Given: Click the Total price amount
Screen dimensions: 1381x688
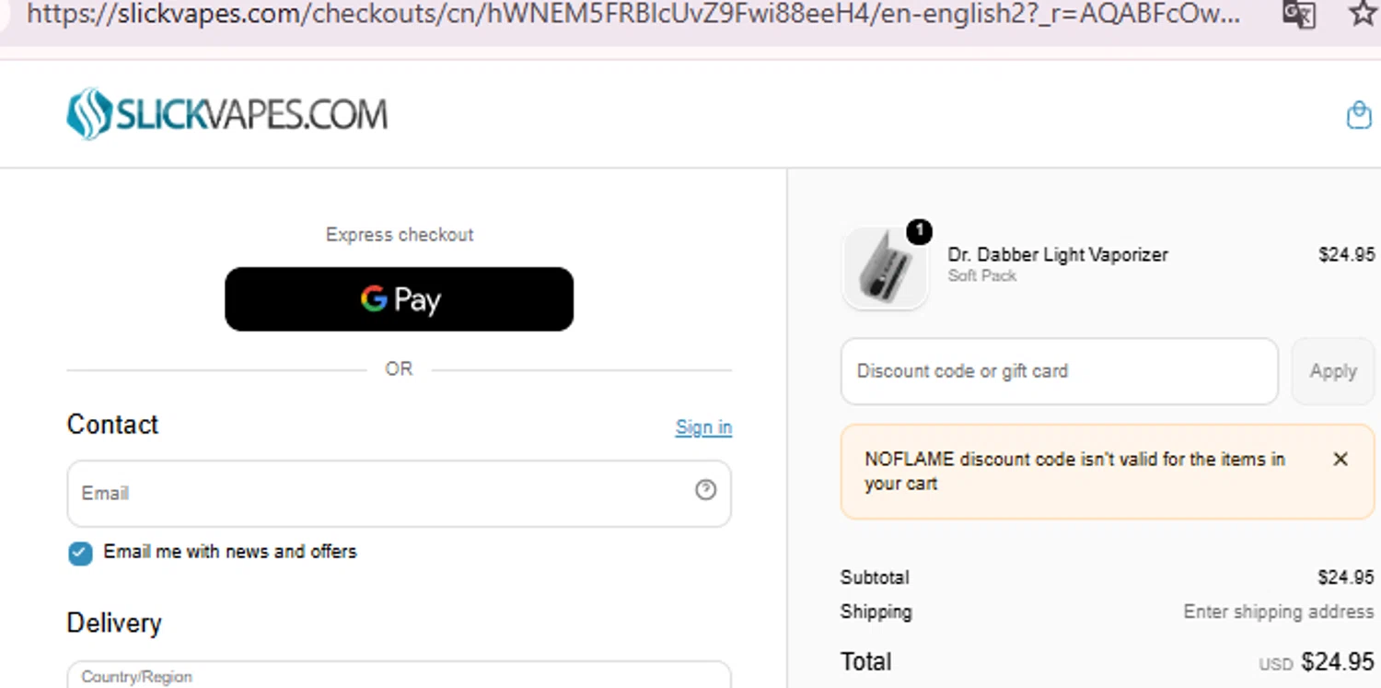Looking at the screenshot, I should 1338,662.
